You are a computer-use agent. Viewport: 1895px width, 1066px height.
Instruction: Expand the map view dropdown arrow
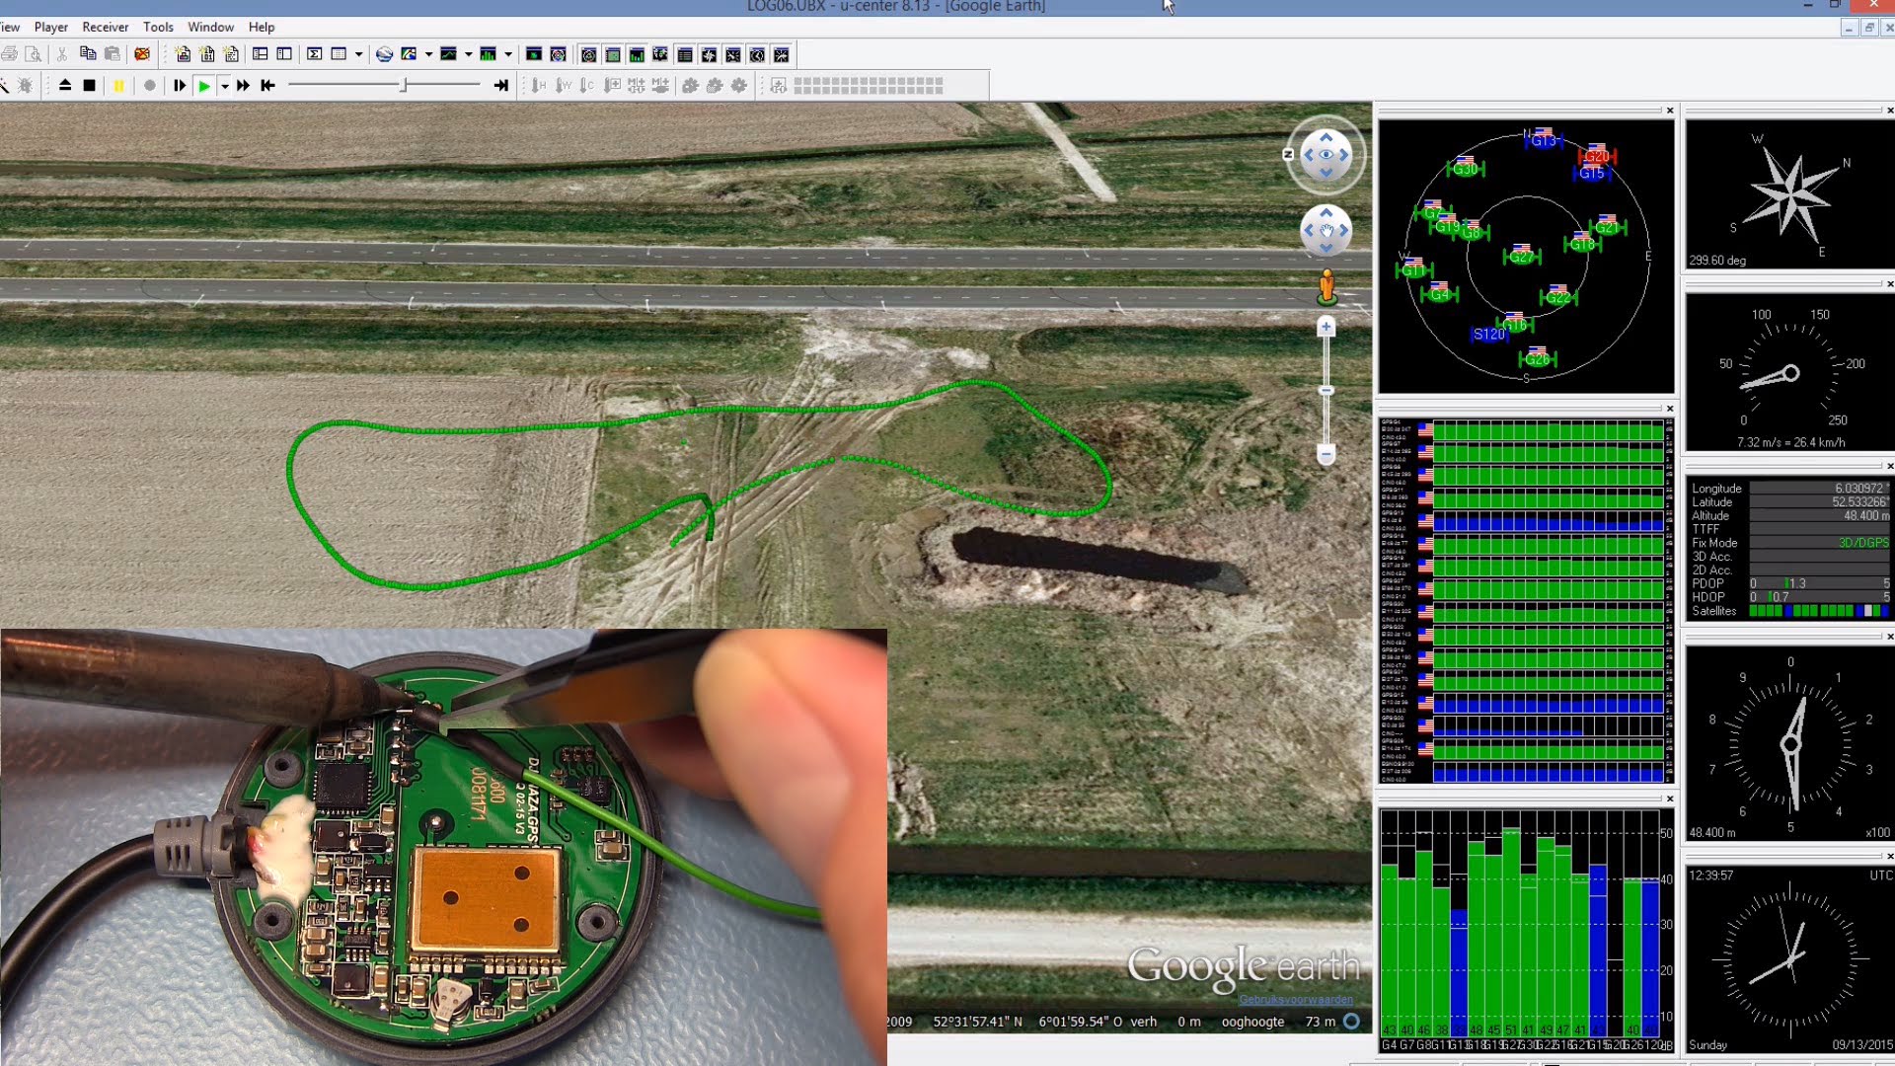(428, 54)
